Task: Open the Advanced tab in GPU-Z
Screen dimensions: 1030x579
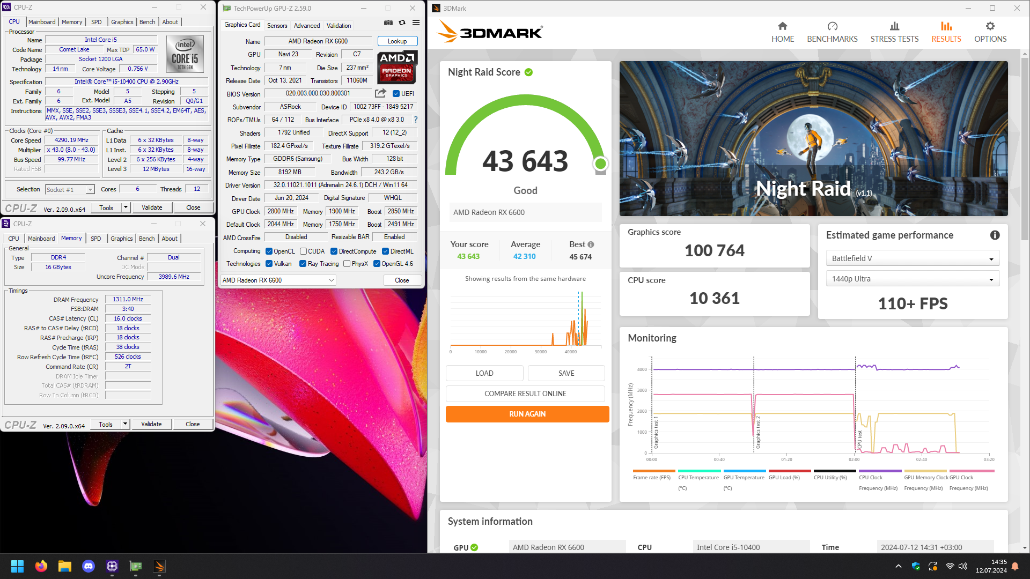Action: 306,25
